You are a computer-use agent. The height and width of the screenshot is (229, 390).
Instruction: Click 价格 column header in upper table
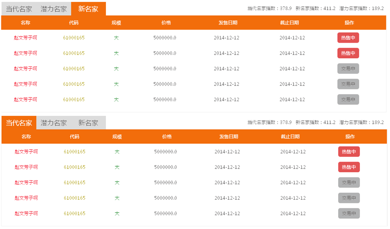166,22
